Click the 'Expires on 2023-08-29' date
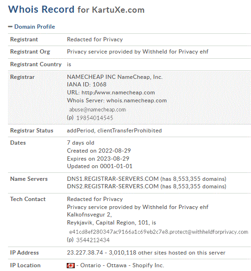The height and width of the screenshot is (271, 251). [98, 158]
